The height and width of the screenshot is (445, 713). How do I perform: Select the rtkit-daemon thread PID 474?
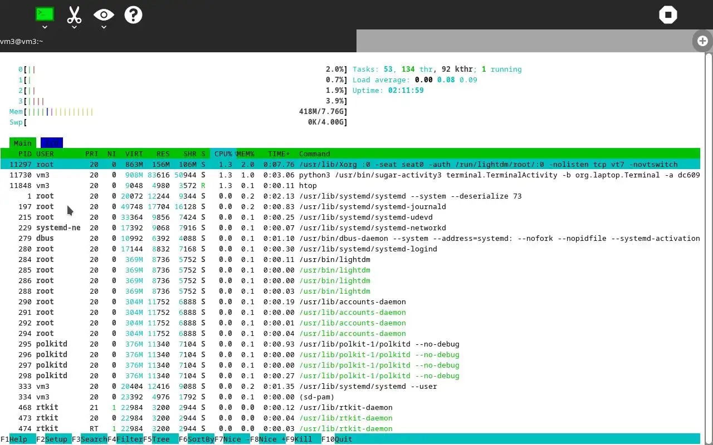click(350, 428)
